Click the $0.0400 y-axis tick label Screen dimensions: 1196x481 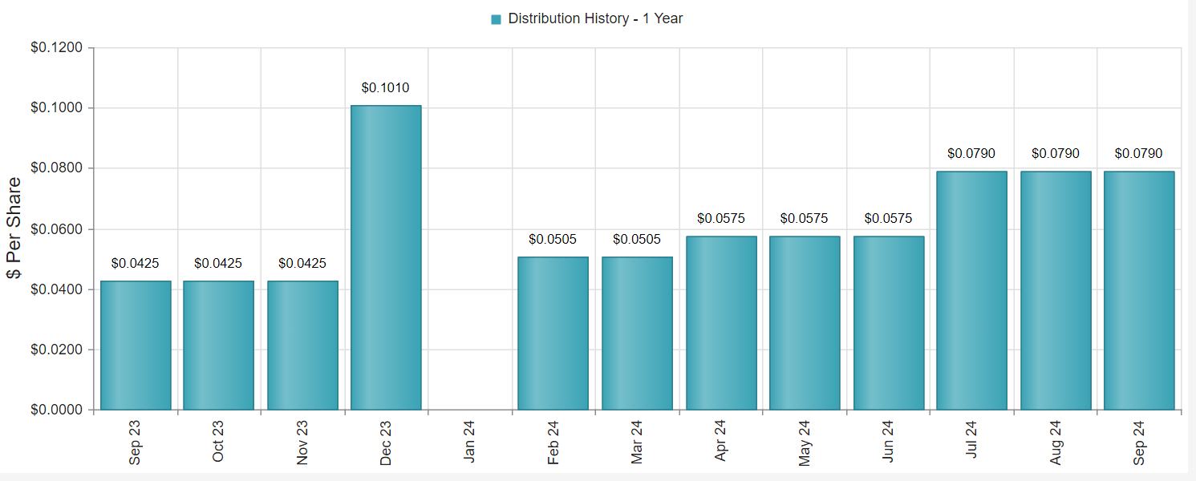click(x=57, y=289)
